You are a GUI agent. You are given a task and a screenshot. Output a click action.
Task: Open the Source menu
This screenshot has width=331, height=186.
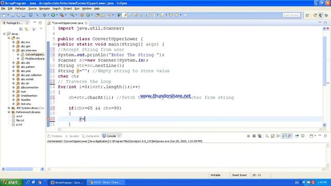pos(32,9)
